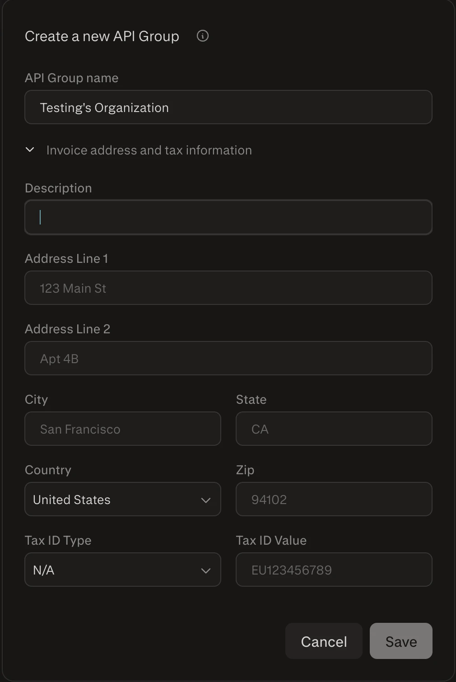Viewport: 456px width, 682px height.
Task: Select the City input field
Action: point(122,429)
